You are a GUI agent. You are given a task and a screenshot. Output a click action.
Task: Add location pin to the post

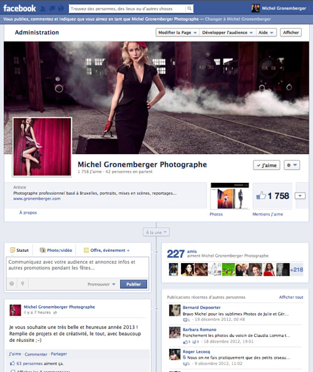[x=23, y=284]
